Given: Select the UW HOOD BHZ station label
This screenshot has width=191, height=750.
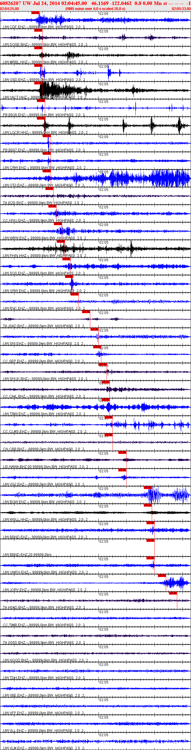Looking at the screenshot, I should click(45, 660).
